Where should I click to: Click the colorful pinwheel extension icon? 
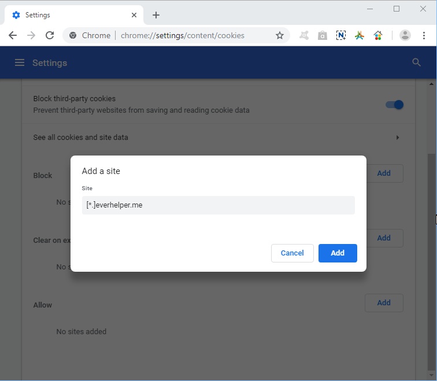coord(359,35)
